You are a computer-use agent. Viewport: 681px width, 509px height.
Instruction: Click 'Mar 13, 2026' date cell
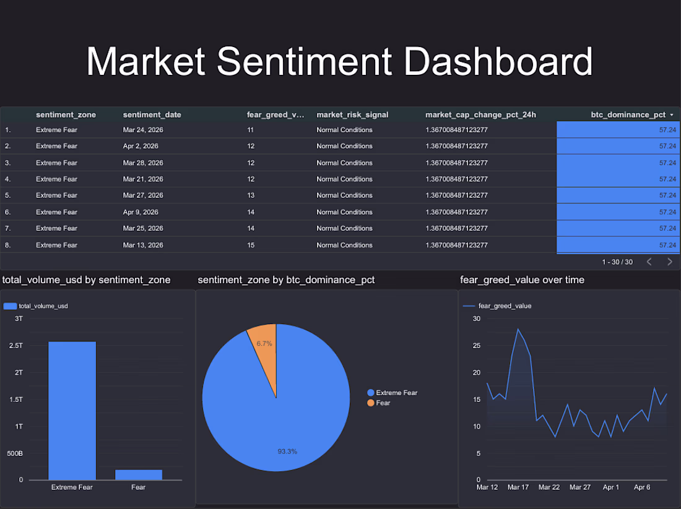pos(143,245)
